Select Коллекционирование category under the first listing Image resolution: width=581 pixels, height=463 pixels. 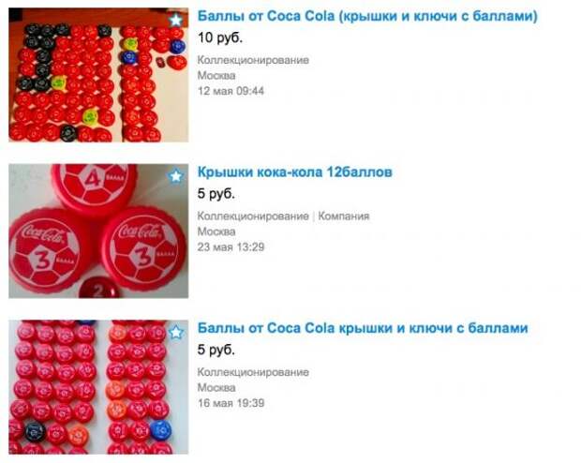253,60
